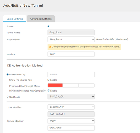Click the middle strength meter segment
The width and height of the screenshot is (140, 133).
71,85
